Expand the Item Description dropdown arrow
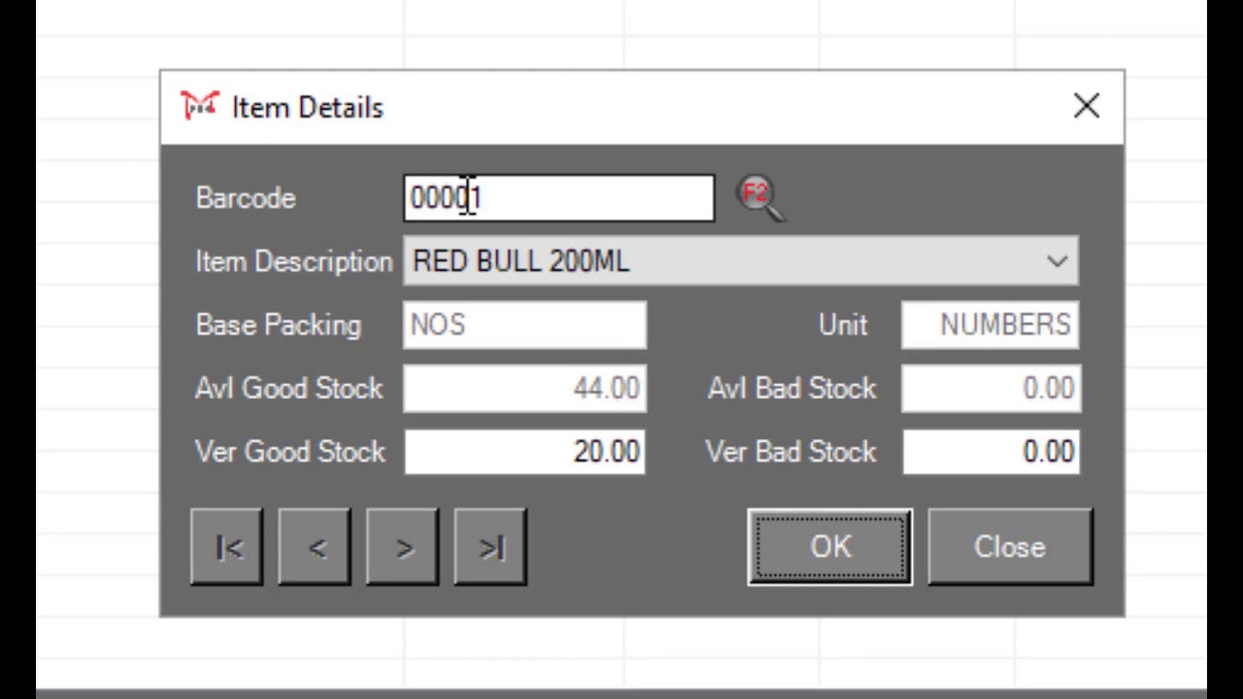 click(x=1057, y=261)
